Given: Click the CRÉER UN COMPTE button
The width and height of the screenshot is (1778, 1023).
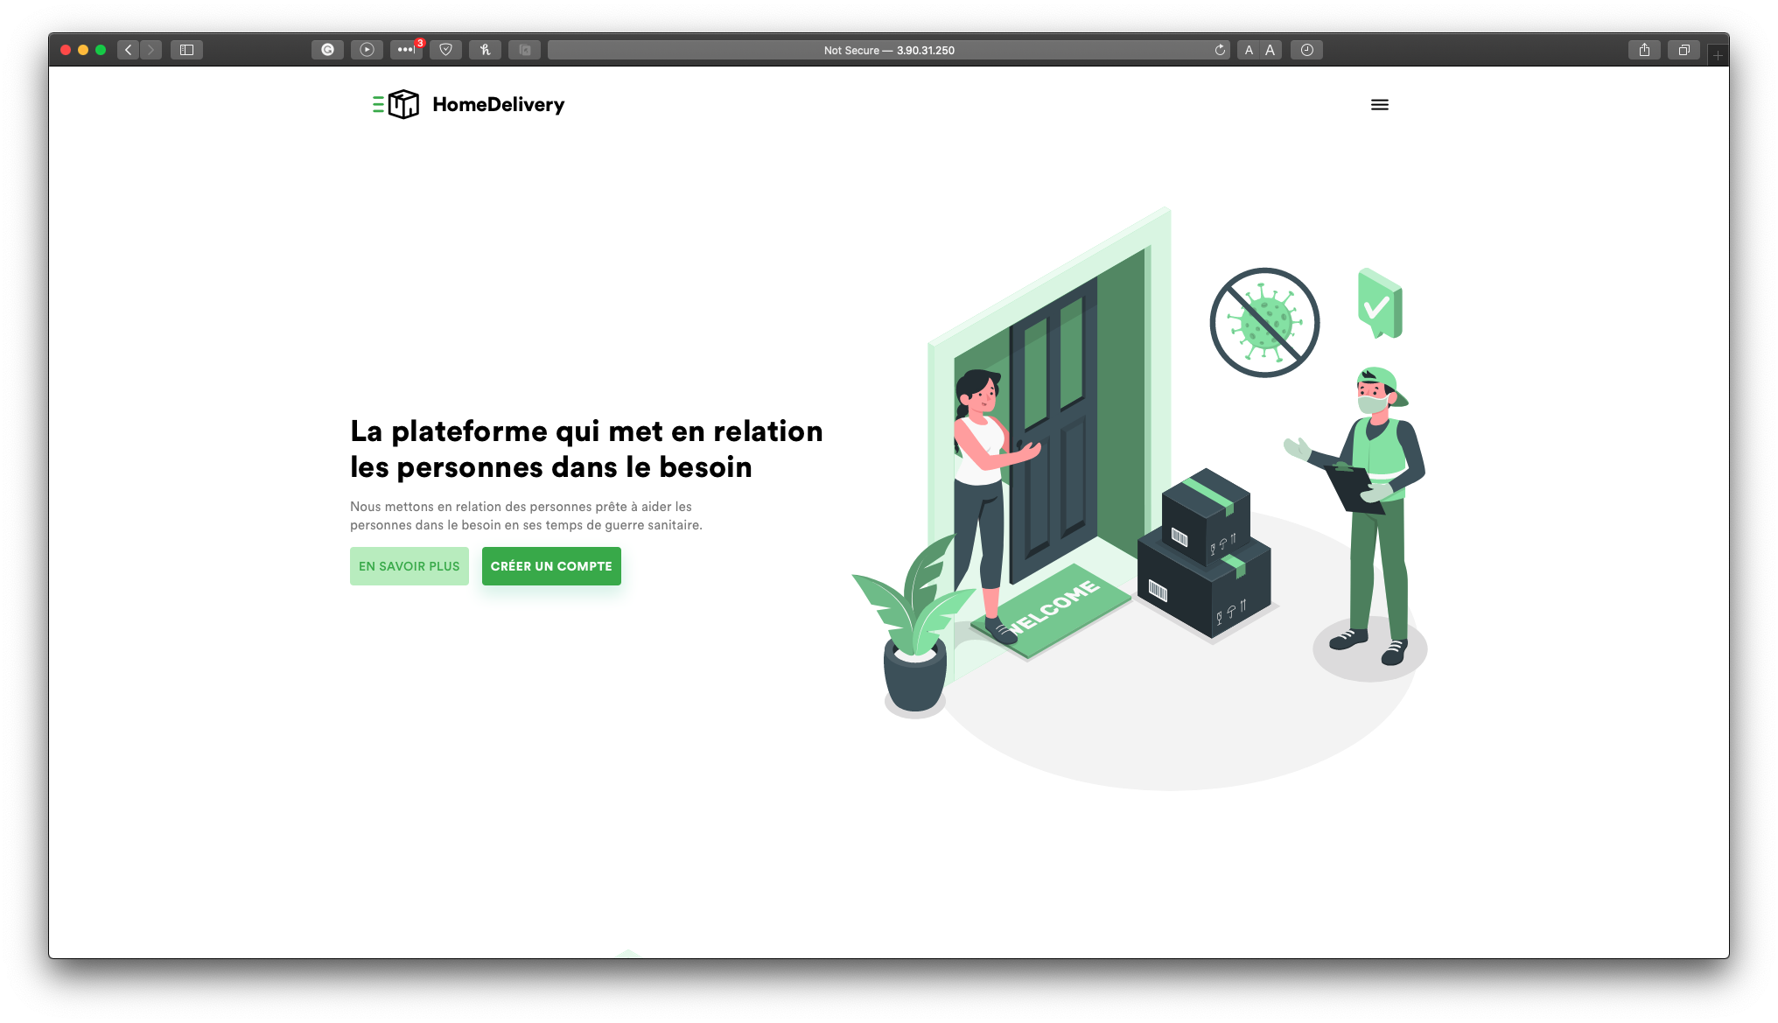Looking at the screenshot, I should 551,566.
